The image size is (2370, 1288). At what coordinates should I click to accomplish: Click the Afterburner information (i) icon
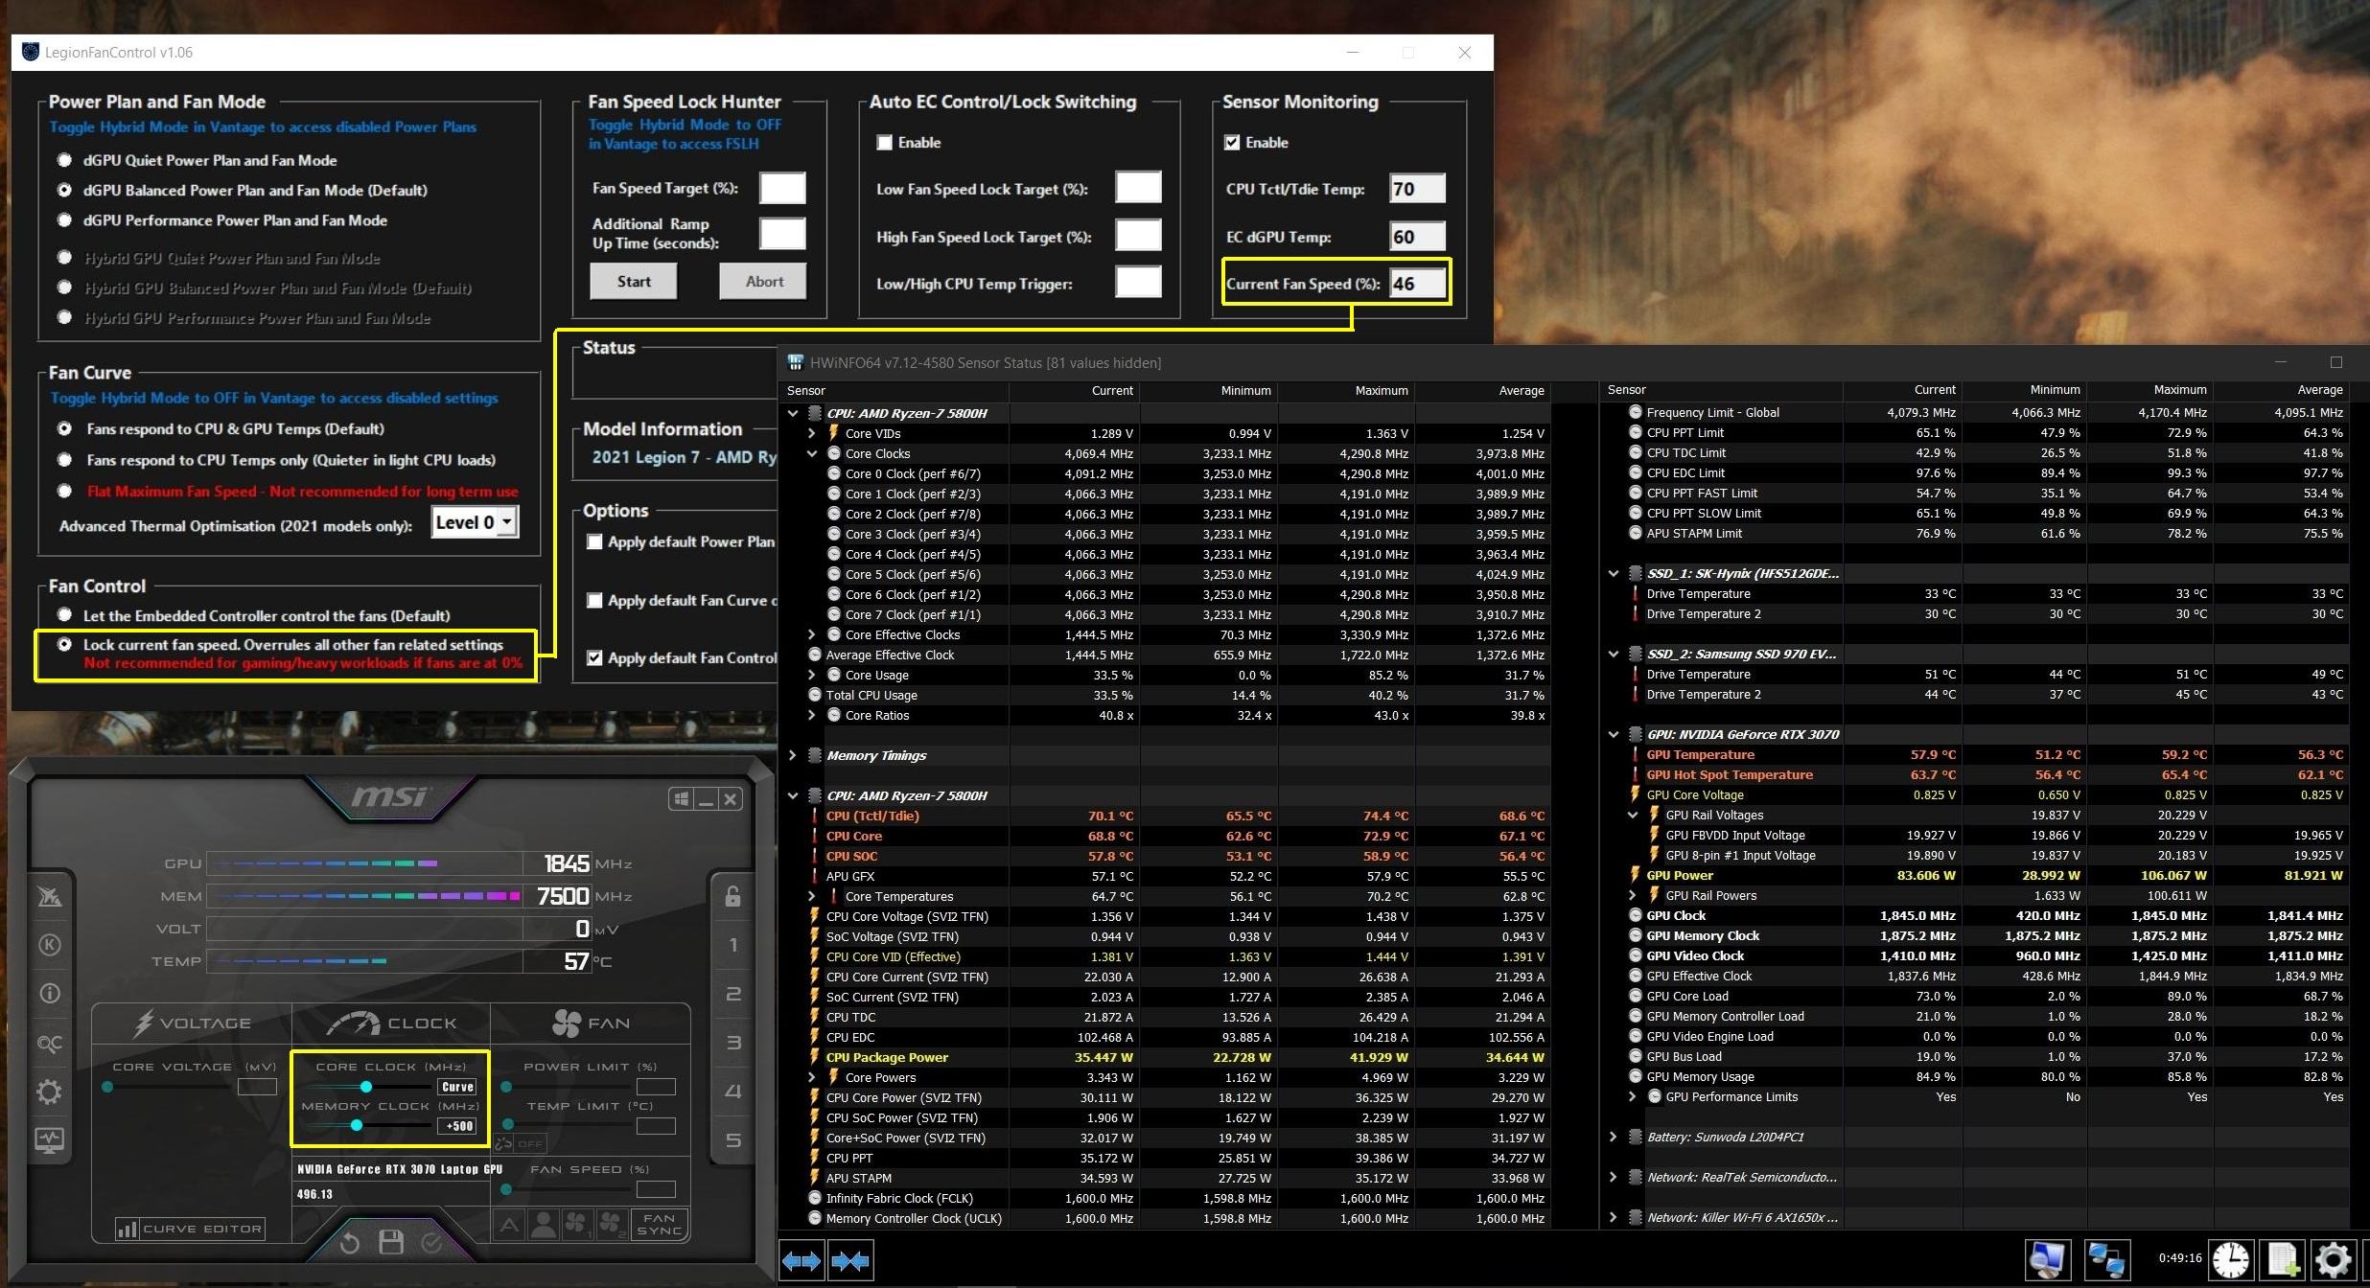[50, 994]
